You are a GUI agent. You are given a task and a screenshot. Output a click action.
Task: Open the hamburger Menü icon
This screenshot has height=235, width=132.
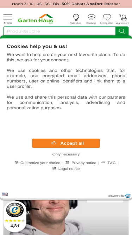point(8,19)
